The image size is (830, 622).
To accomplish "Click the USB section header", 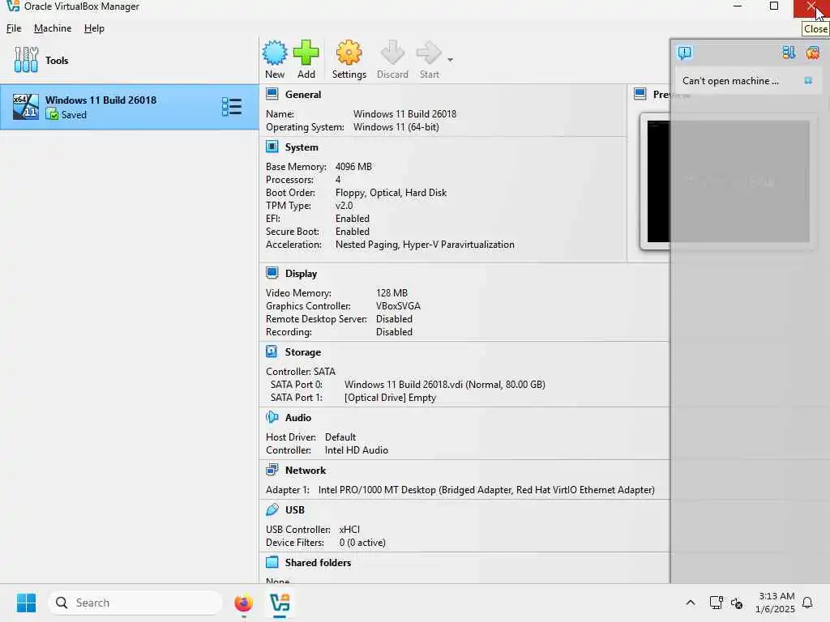I will 295,510.
